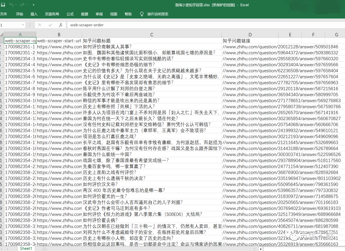Open the 页面布局 ribbon tab
Screen dimensions: 345x251
[52, 14]
